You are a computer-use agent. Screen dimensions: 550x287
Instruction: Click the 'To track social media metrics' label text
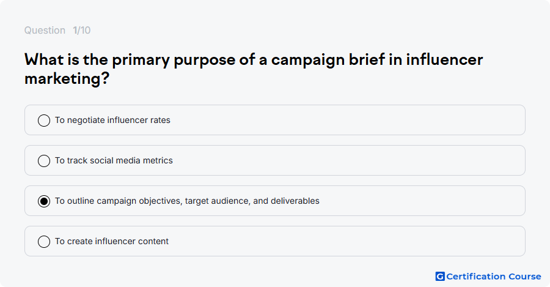114,160
